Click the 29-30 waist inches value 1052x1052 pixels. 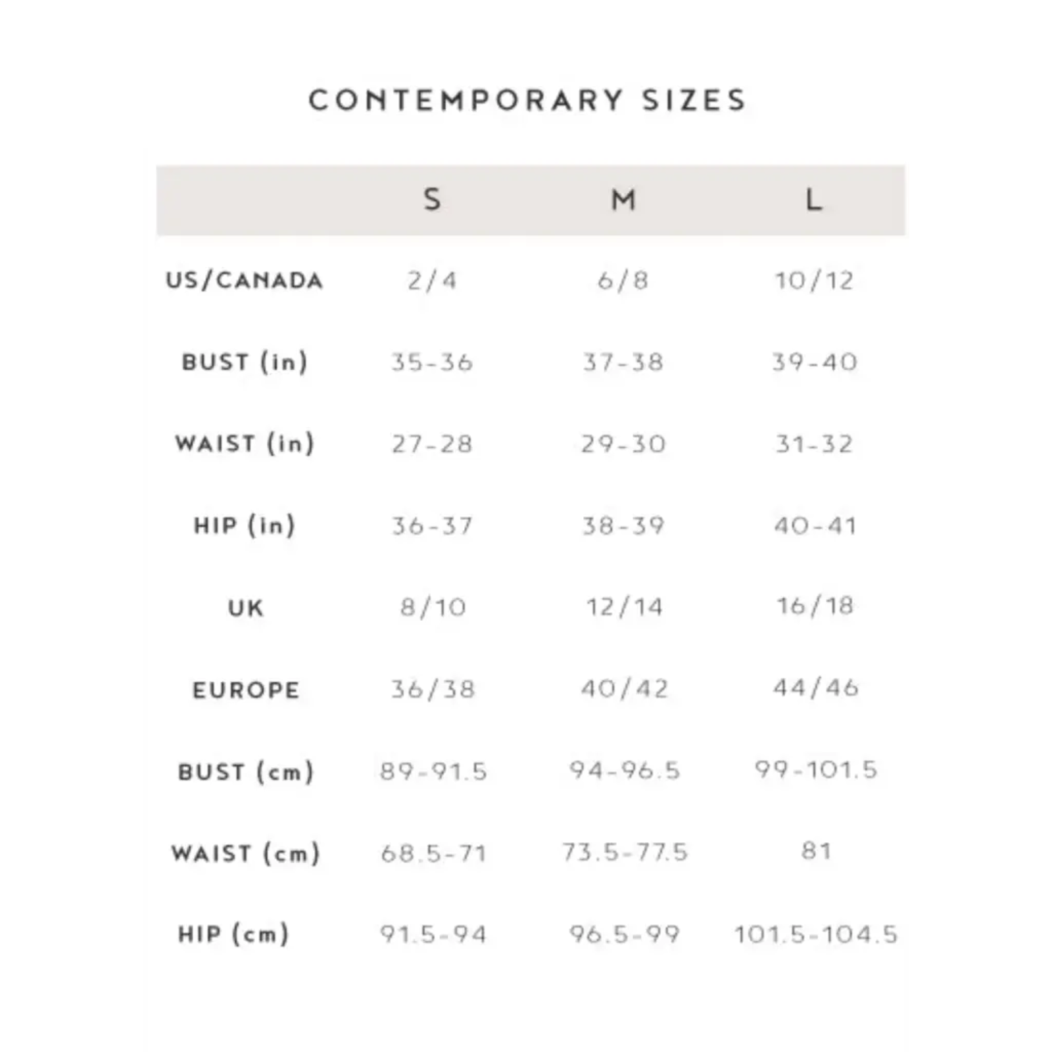coord(623,444)
